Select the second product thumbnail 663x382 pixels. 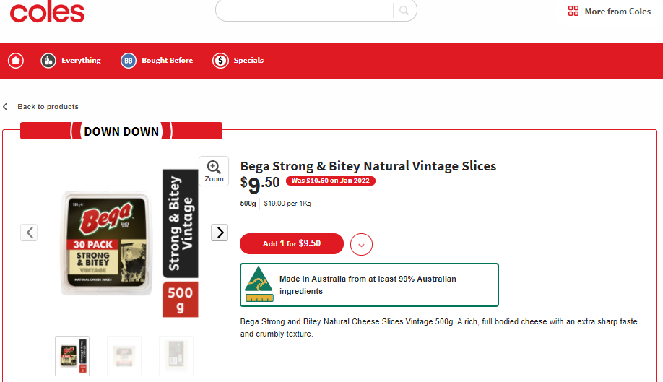click(124, 356)
